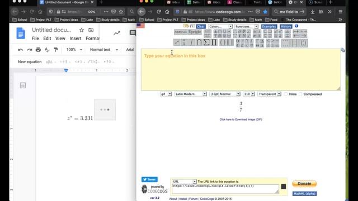Click the MathML (alpha) button
This screenshot has height=201, width=358.
click(304, 194)
